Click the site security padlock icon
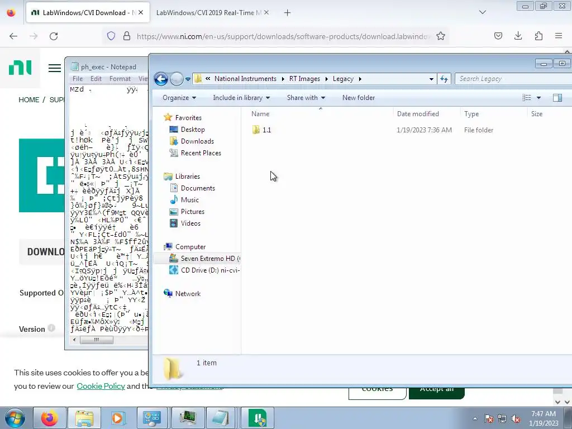Image resolution: width=572 pixels, height=429 pixels. click(127, 36)
